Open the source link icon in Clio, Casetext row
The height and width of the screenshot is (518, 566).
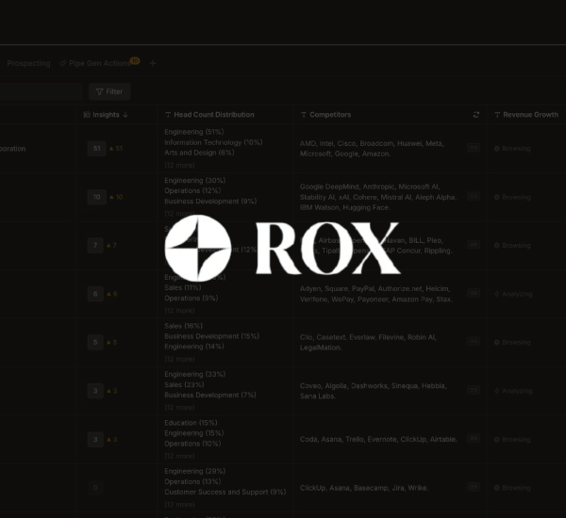pyautogui.click(x=474, y=341)
